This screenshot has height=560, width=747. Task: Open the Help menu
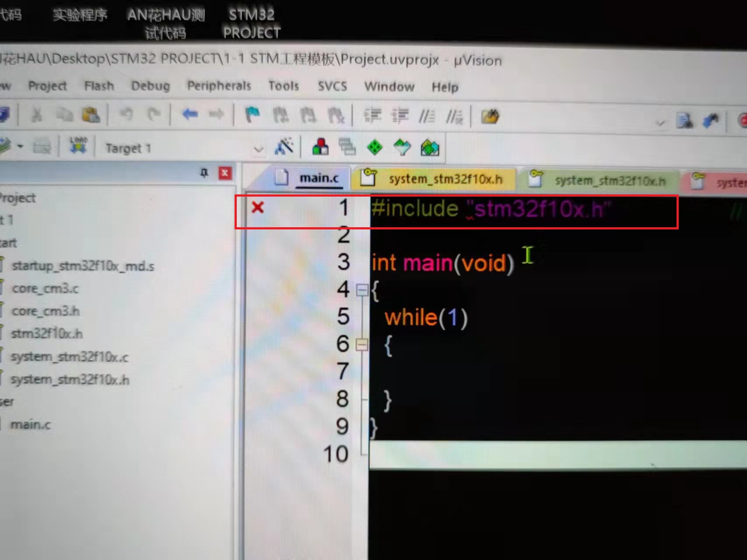click(445, 87)
